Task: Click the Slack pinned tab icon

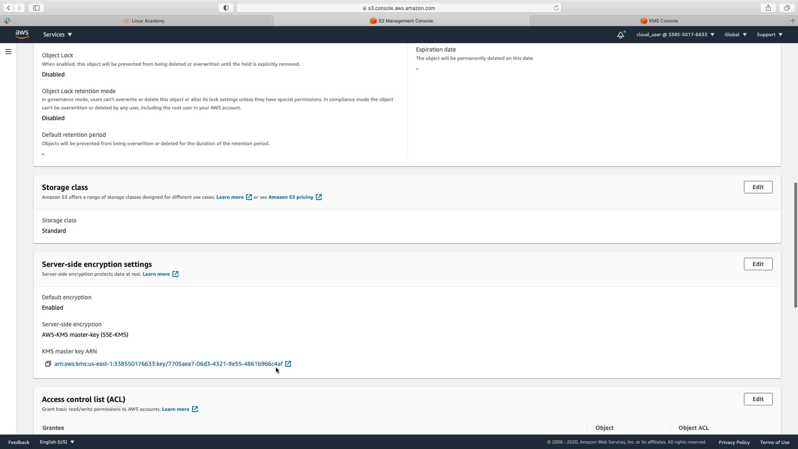Action: [x=7, y=21]
